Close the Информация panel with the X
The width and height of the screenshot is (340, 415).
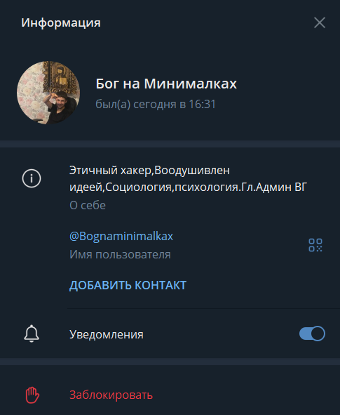coord(320,22)
